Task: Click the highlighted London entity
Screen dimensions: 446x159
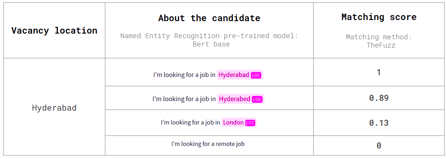Action: (233, 122)
